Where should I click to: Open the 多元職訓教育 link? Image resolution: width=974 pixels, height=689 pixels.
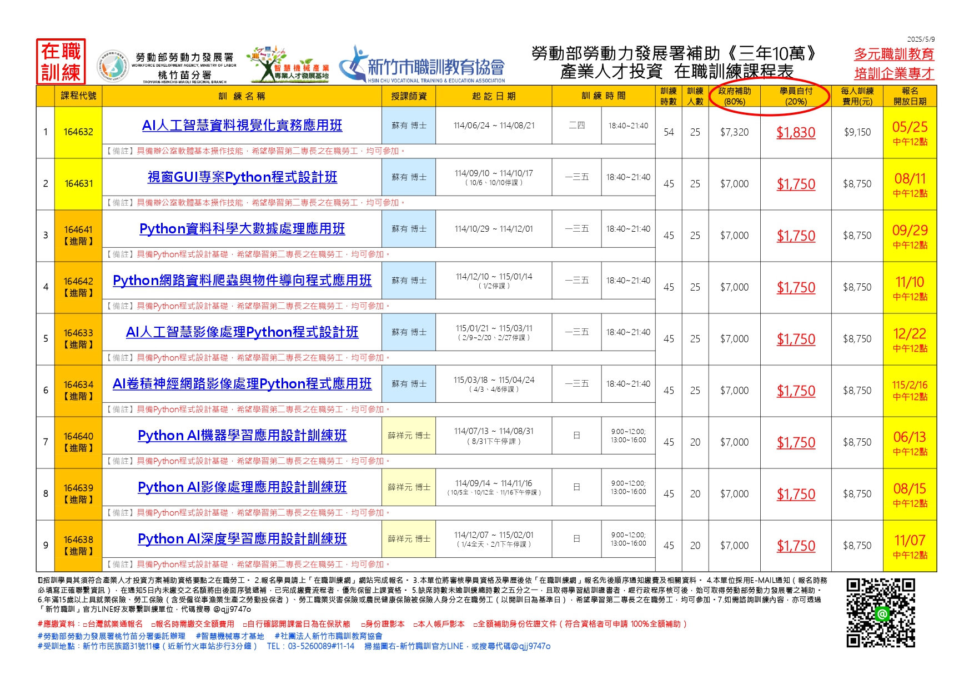pyautogui.click(x=894, y=54)
